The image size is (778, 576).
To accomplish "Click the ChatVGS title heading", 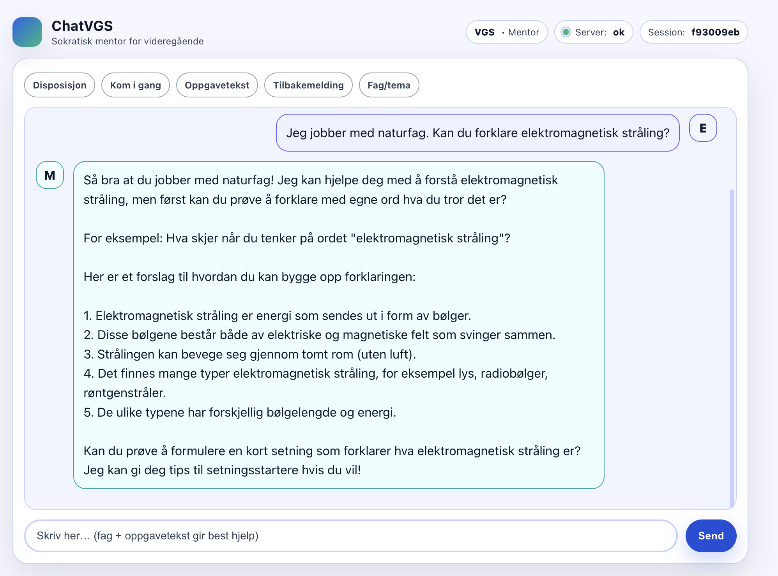I will tap(82, 26).
